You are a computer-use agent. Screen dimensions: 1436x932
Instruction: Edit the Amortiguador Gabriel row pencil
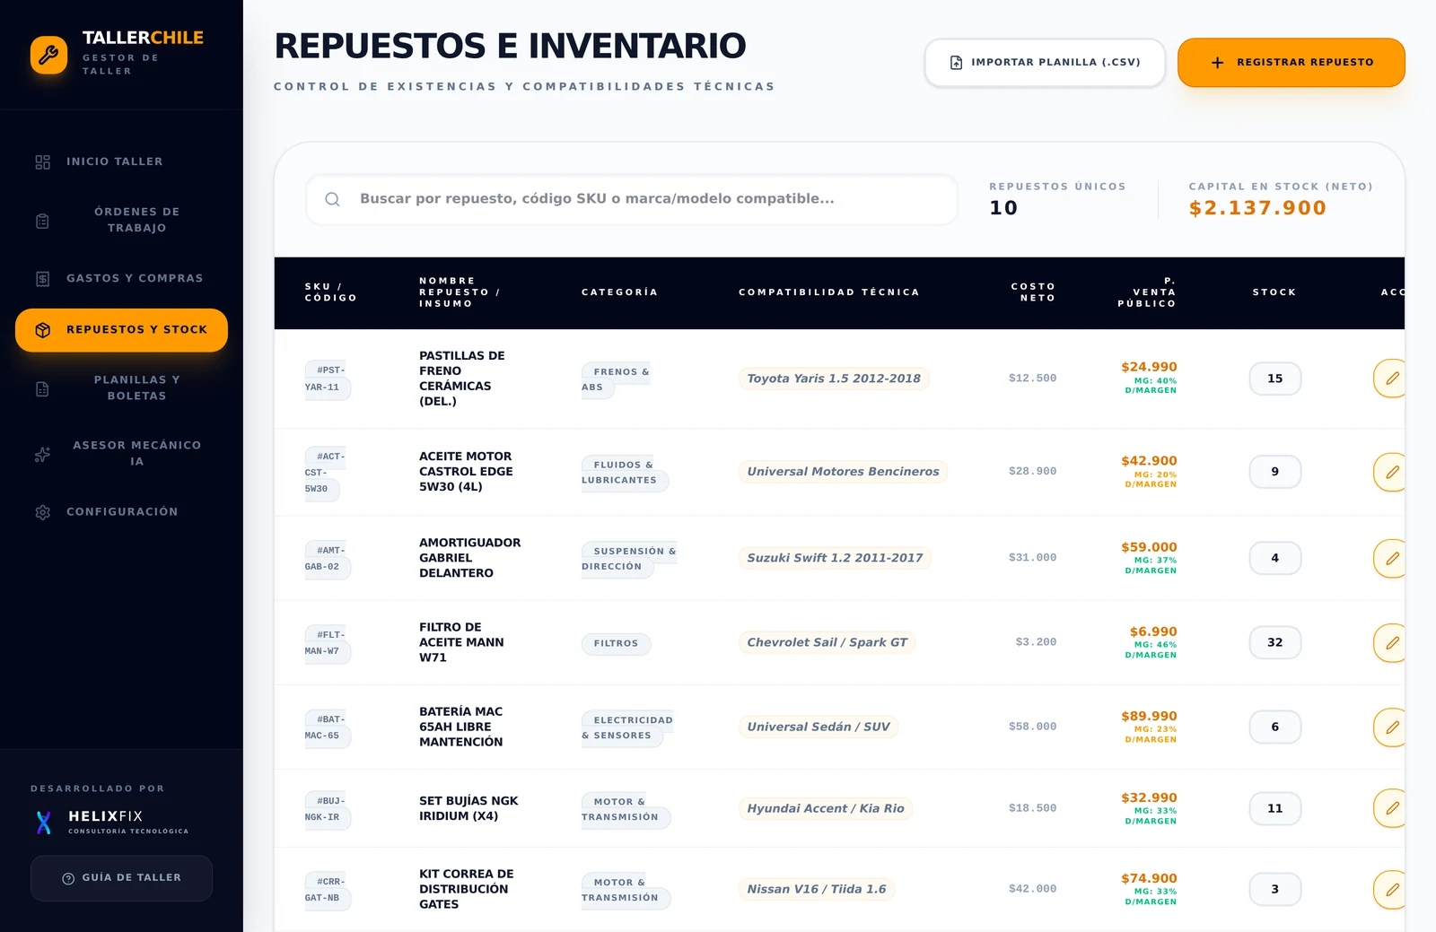click(x=1391, y=558)
